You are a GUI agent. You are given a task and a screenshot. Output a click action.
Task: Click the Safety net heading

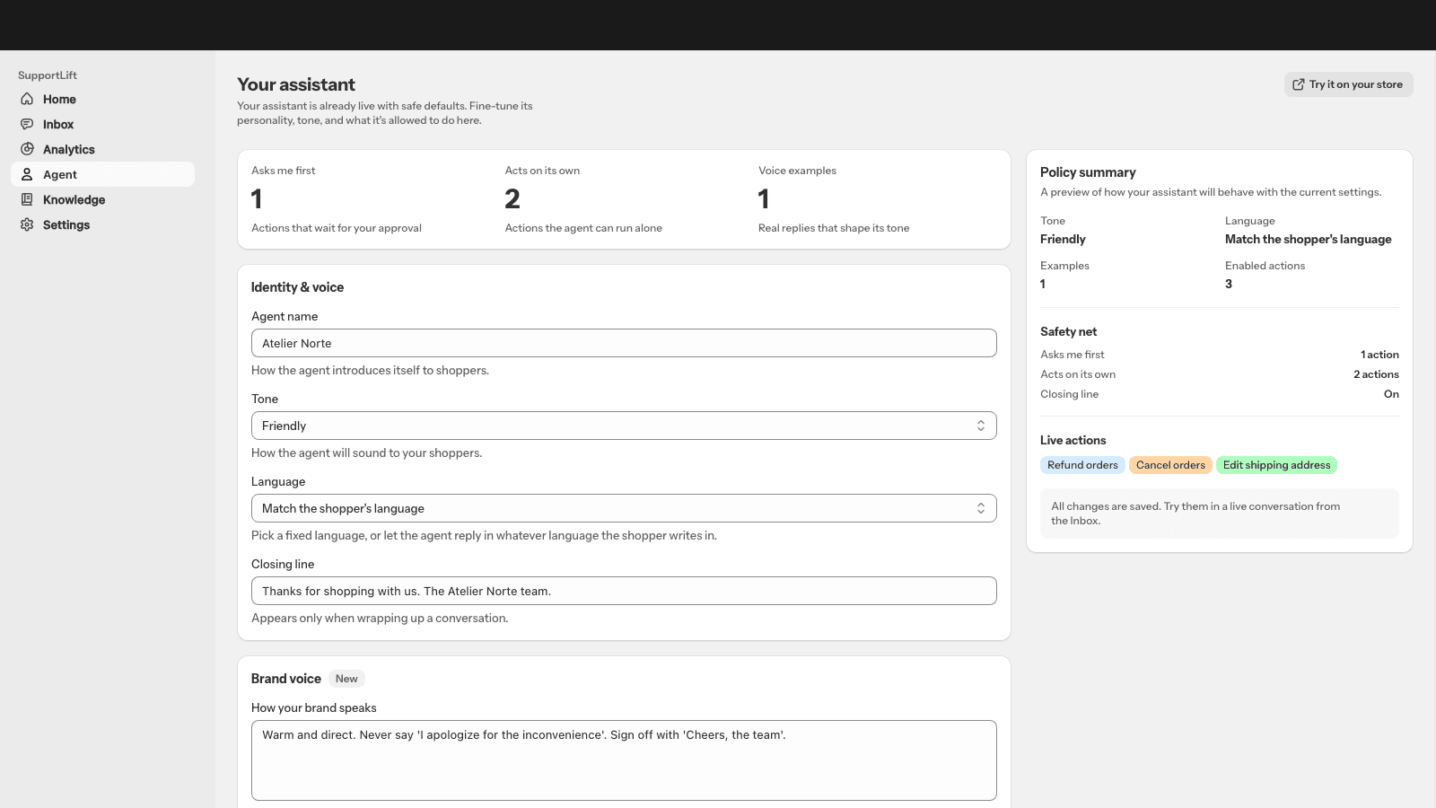pyautogui.click(x=1068, y=331)
